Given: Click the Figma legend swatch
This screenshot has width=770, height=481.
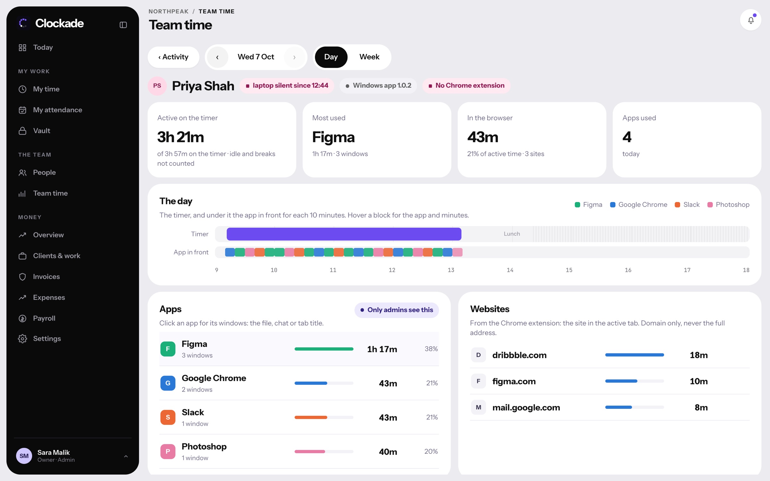Looking at the screenshot, I should (577, 205).
